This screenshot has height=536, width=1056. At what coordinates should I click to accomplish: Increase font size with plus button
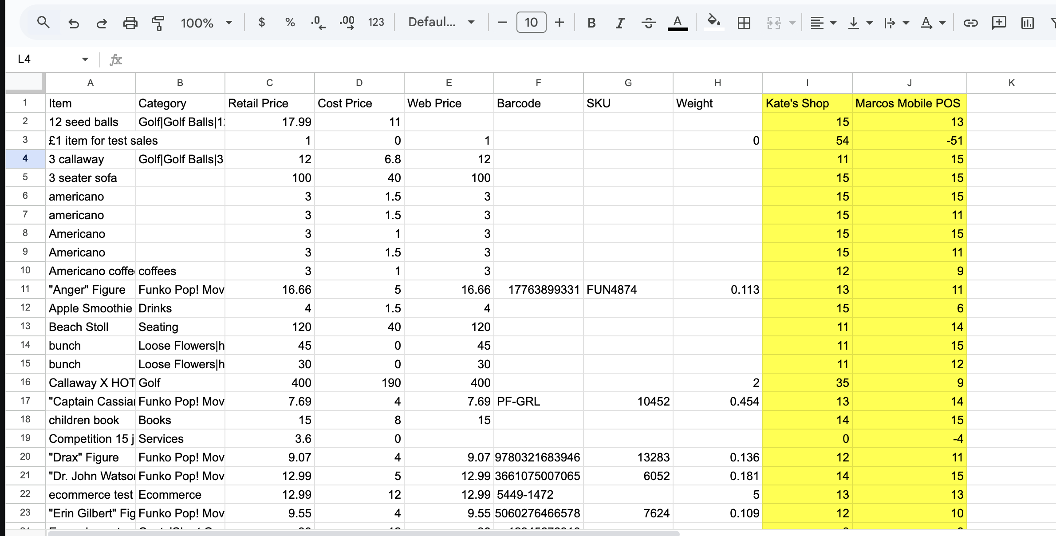click(560, 22)
